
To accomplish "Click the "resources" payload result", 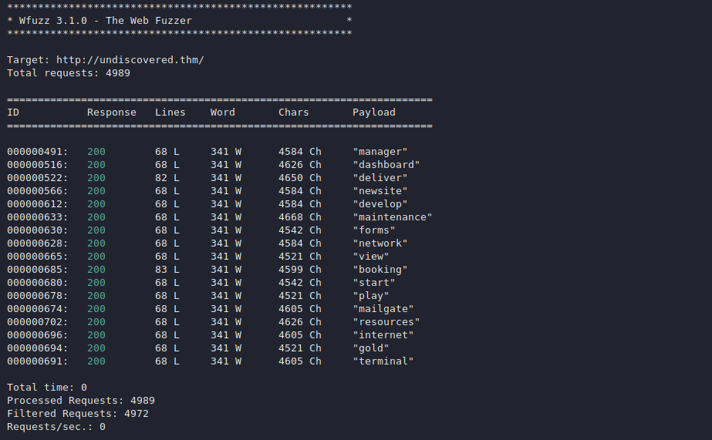I will pyautogui.click(x=386, y=322).
